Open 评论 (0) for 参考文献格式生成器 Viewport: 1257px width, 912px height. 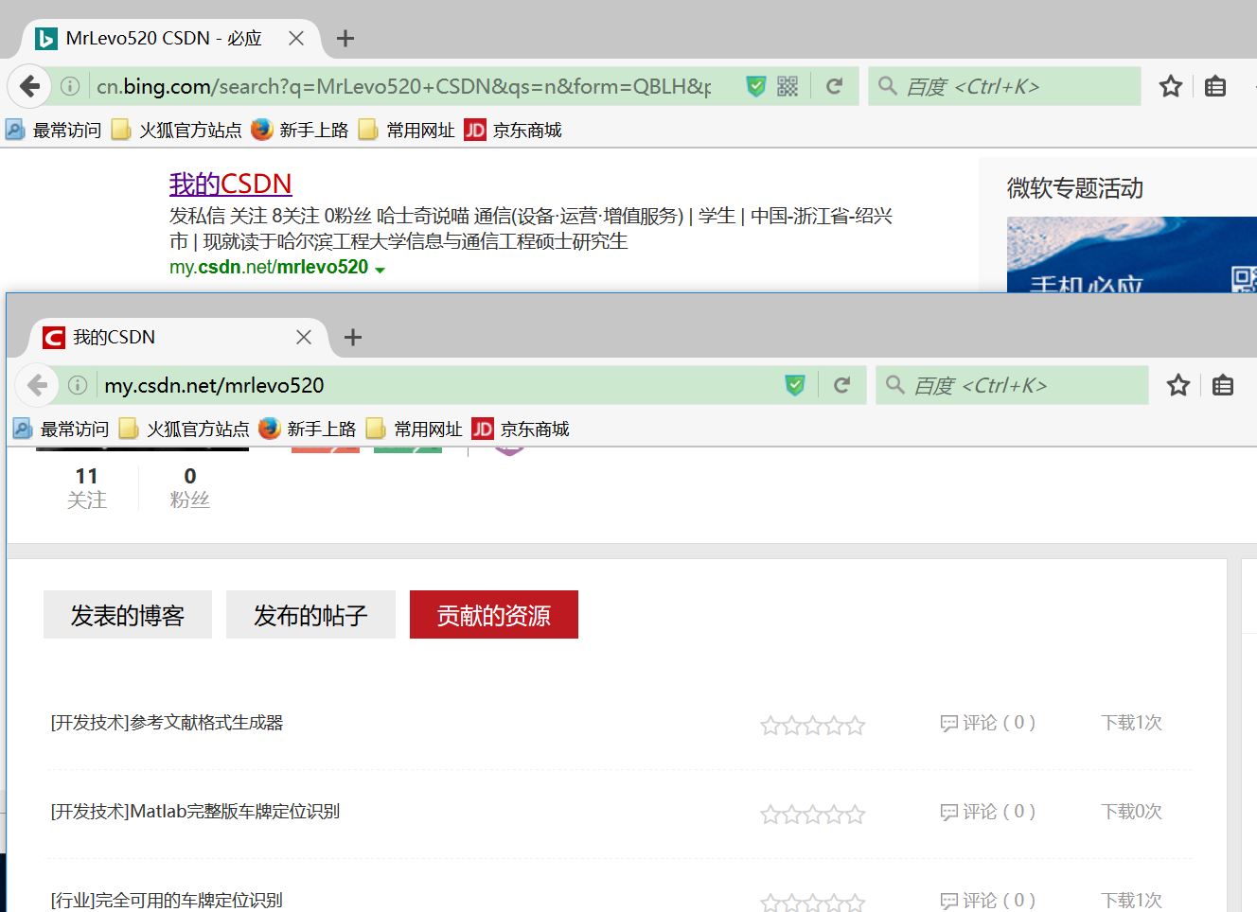(x=987, y=723)
